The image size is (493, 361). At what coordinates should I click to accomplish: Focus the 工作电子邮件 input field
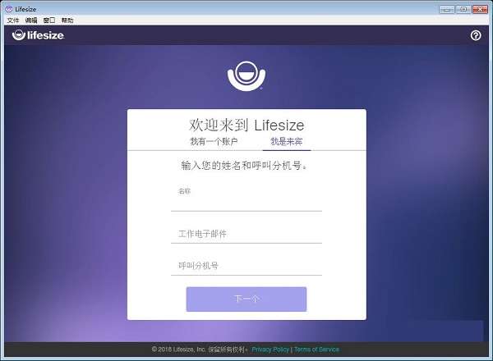(x=246, y=234)
